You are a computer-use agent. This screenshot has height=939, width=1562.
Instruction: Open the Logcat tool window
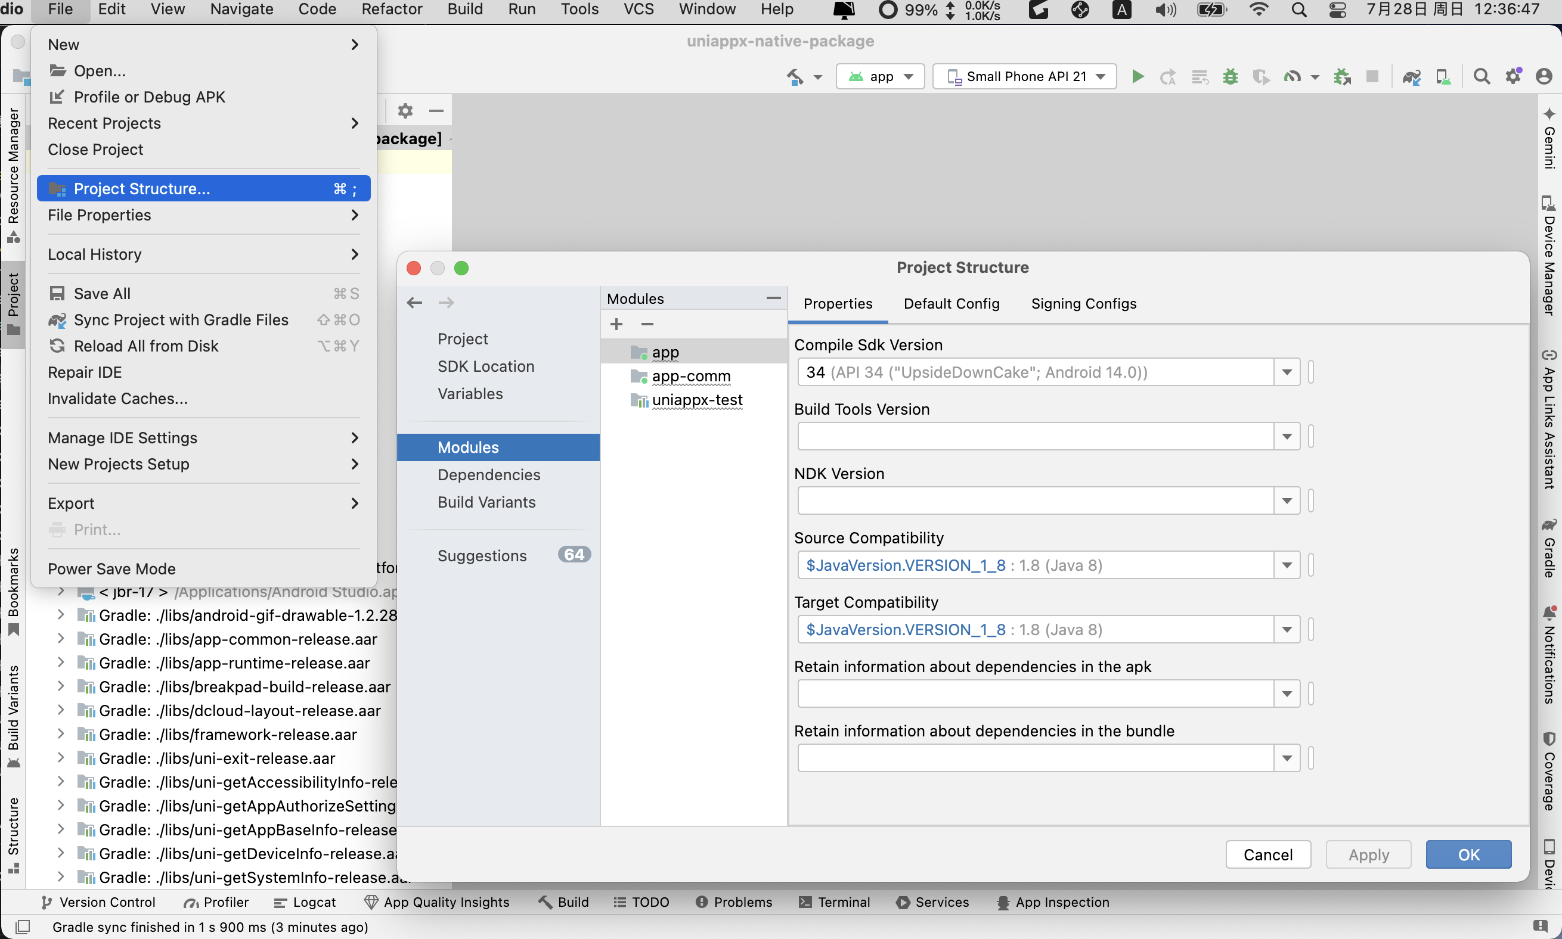(x=305, y=902)
